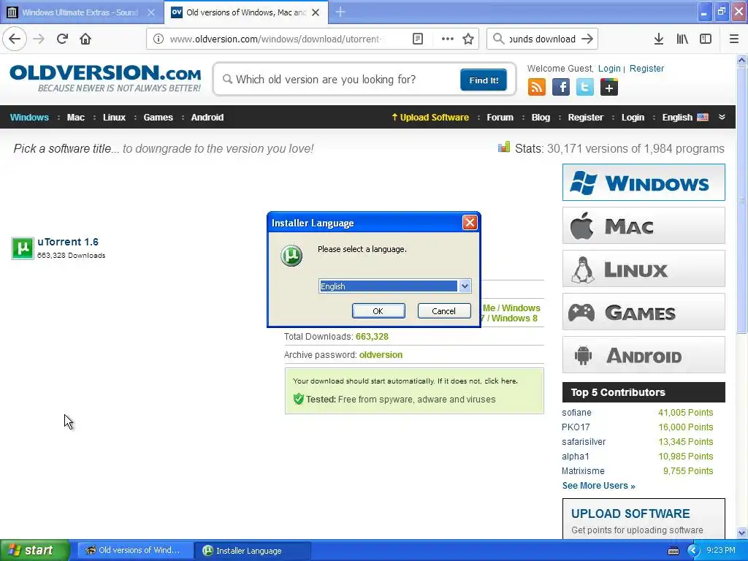Open the Blog nav link
Viewport: 748px width, 561px height.
click(541, 118)
